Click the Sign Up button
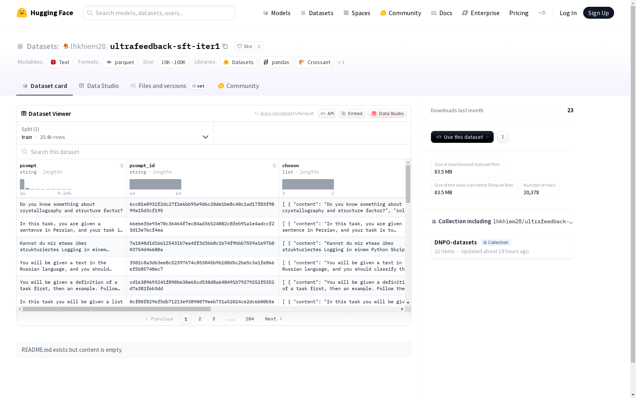Screen dimensions: 636x398 click(x=598, y=13)
